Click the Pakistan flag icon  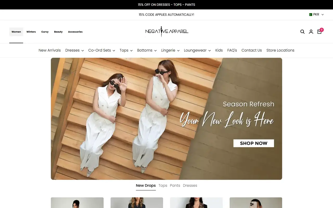[311, 15]
